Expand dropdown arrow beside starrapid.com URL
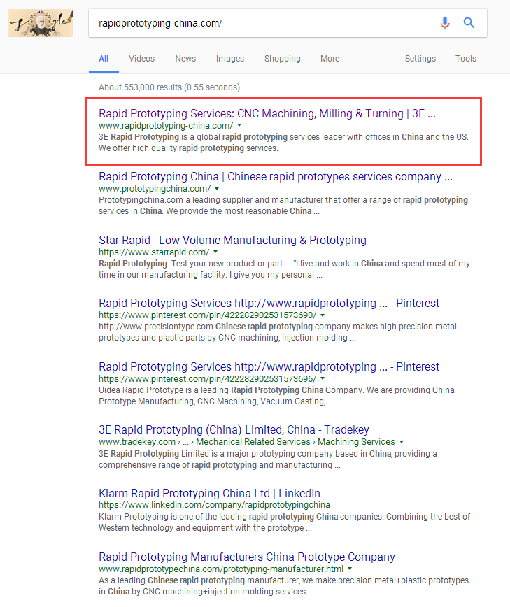The height and width of the screenshot is (607, 510). (215, 252)
